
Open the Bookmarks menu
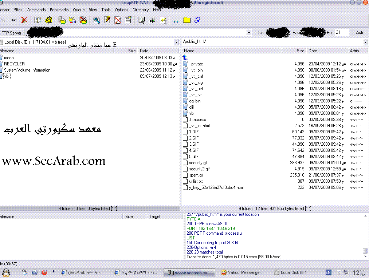pyautogui.click(x=59, y=10)
